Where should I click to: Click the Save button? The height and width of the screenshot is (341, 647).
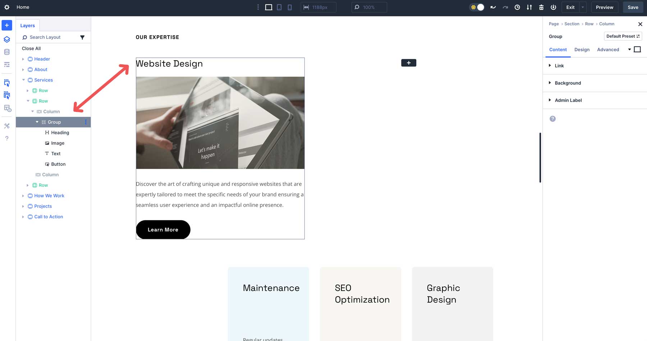(633, 7)
